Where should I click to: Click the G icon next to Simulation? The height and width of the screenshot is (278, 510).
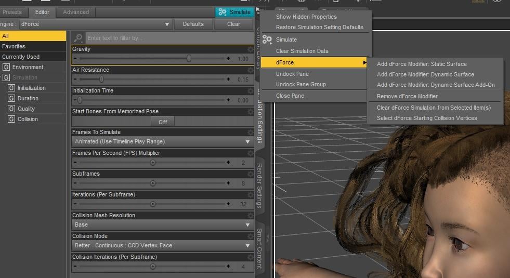[x=6, y=77]
